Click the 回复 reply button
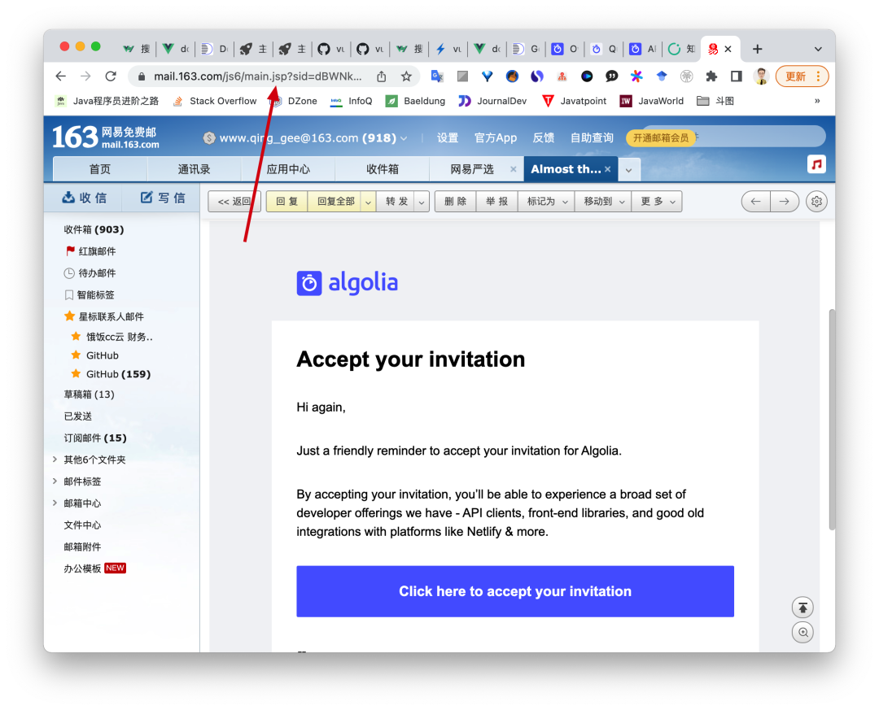Screen dimensions: 879x710 (x=287, y=202)
